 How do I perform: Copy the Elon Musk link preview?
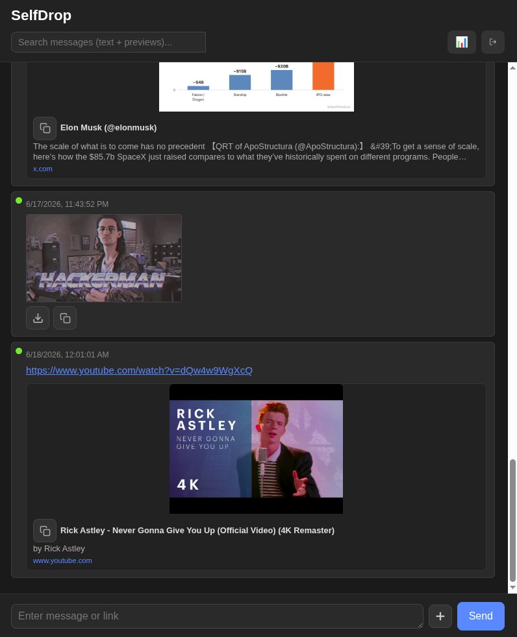(x=45, y=128)
